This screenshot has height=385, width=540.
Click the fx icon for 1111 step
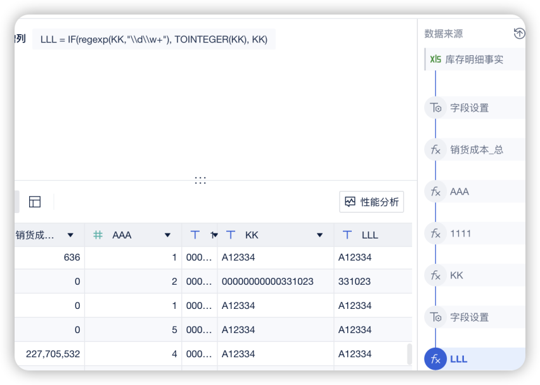pos(435,233)
